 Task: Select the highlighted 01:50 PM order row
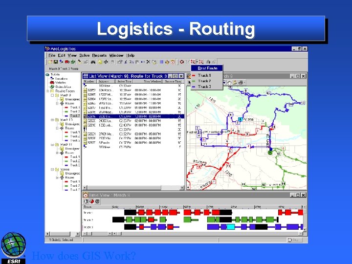(133, 116)
